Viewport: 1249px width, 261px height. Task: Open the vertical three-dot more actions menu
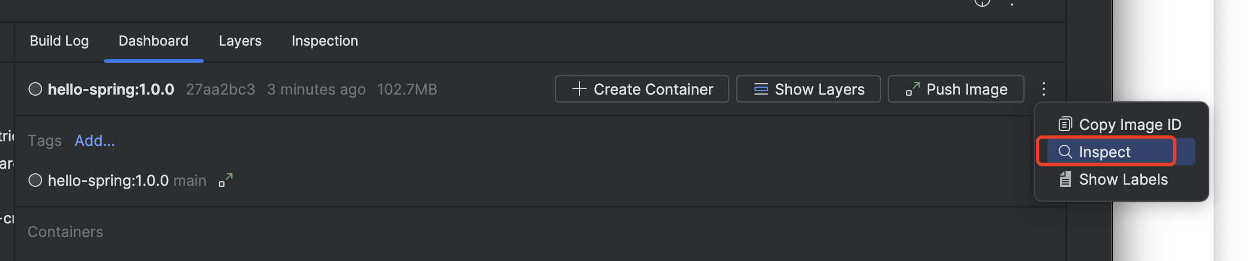[1043, 89]
